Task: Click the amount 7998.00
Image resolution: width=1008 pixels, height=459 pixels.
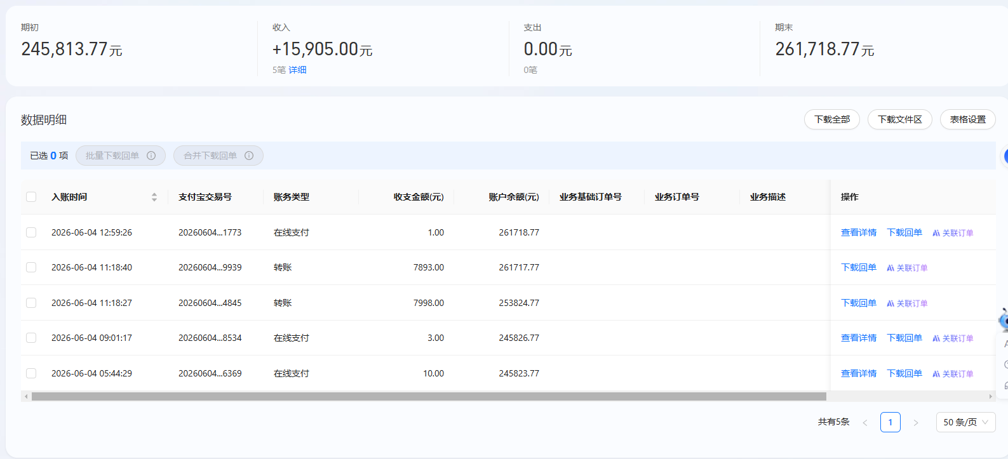Action: click(x=429, y=303)
